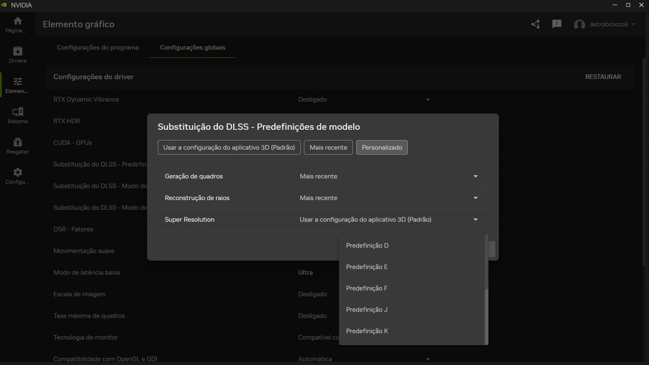Open the Sistema sidebar section
The width and height of the screenshot is (649, 365).
click(x=18, y=115)
